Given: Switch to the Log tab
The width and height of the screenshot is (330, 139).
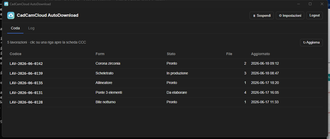Looking at the screenshot, I should 31,28.
